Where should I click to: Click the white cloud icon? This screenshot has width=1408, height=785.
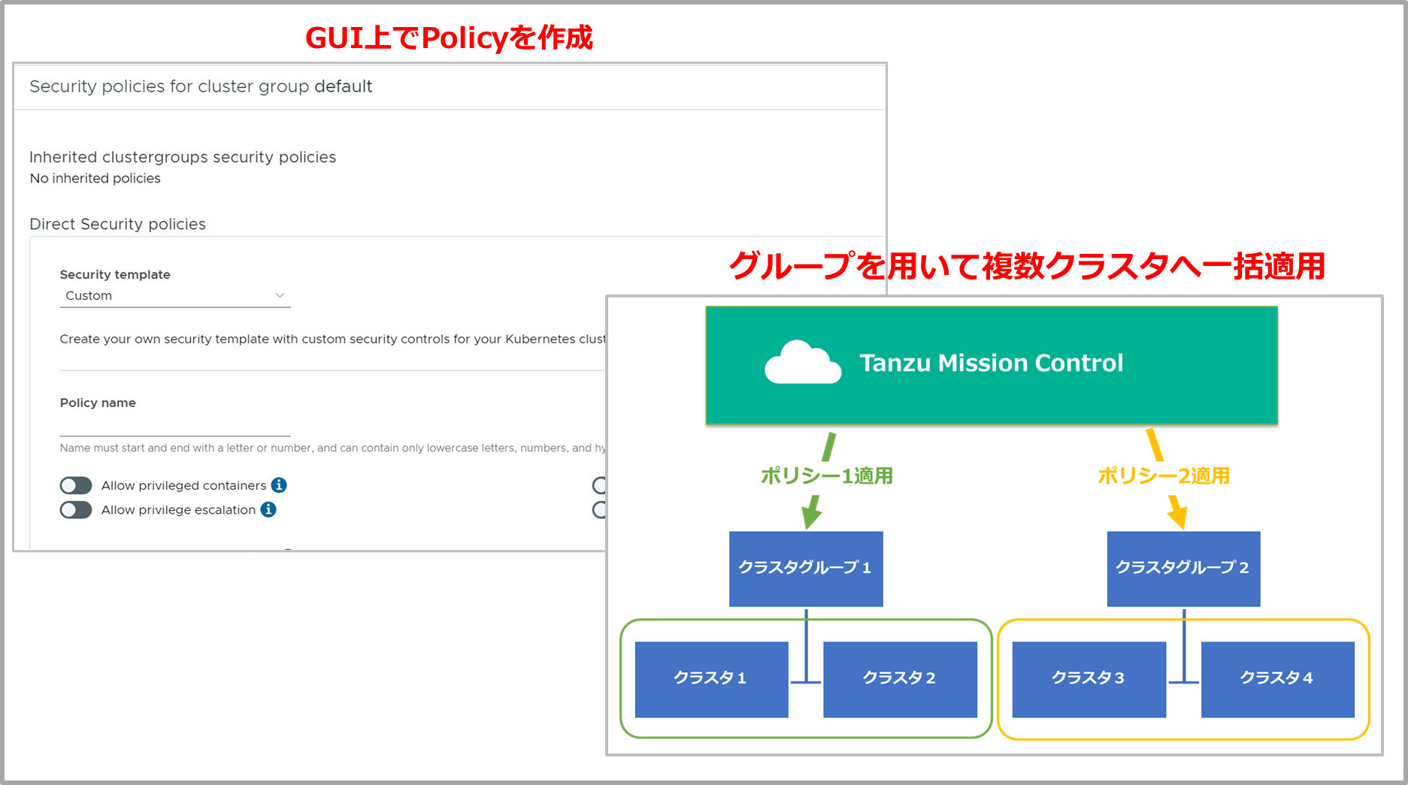click(x=802, y=363)
